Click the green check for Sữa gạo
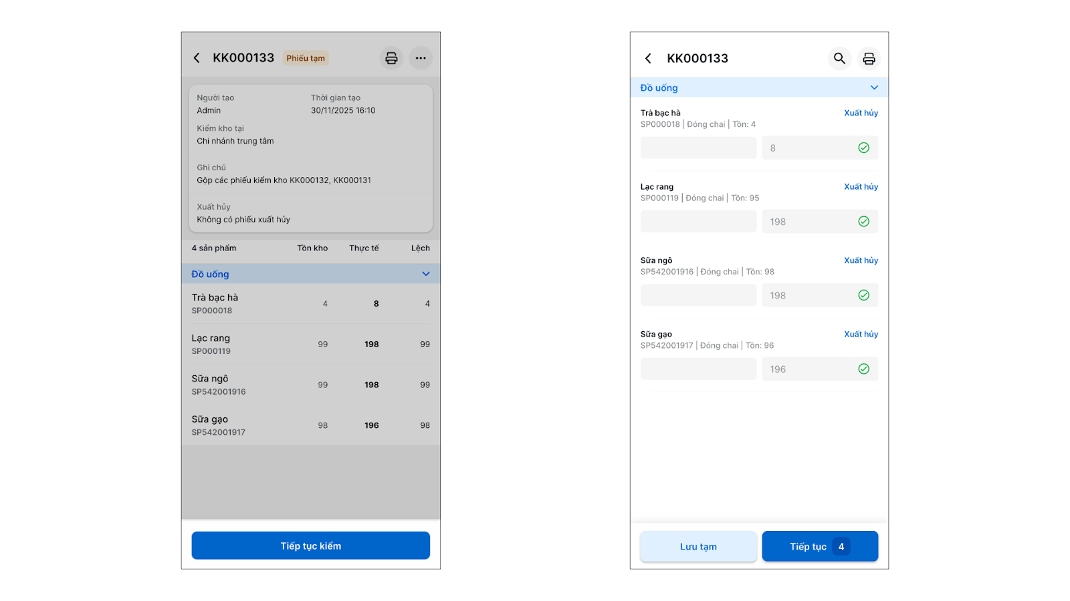Screen dimensions: 1070x601 (864, 369)
